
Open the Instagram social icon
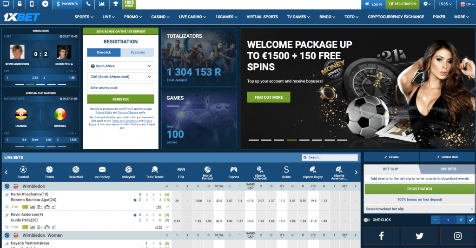(x=458, y=236)
